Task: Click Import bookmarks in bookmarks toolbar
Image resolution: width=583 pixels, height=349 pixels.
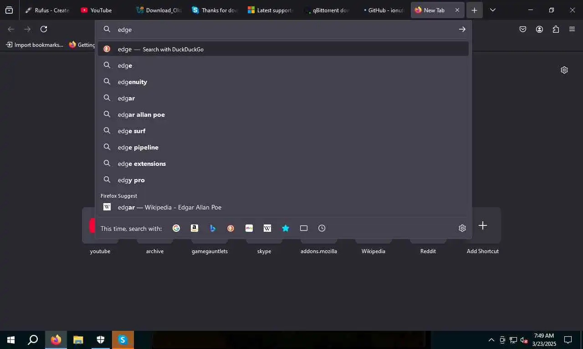Action: tap(35, 45)
